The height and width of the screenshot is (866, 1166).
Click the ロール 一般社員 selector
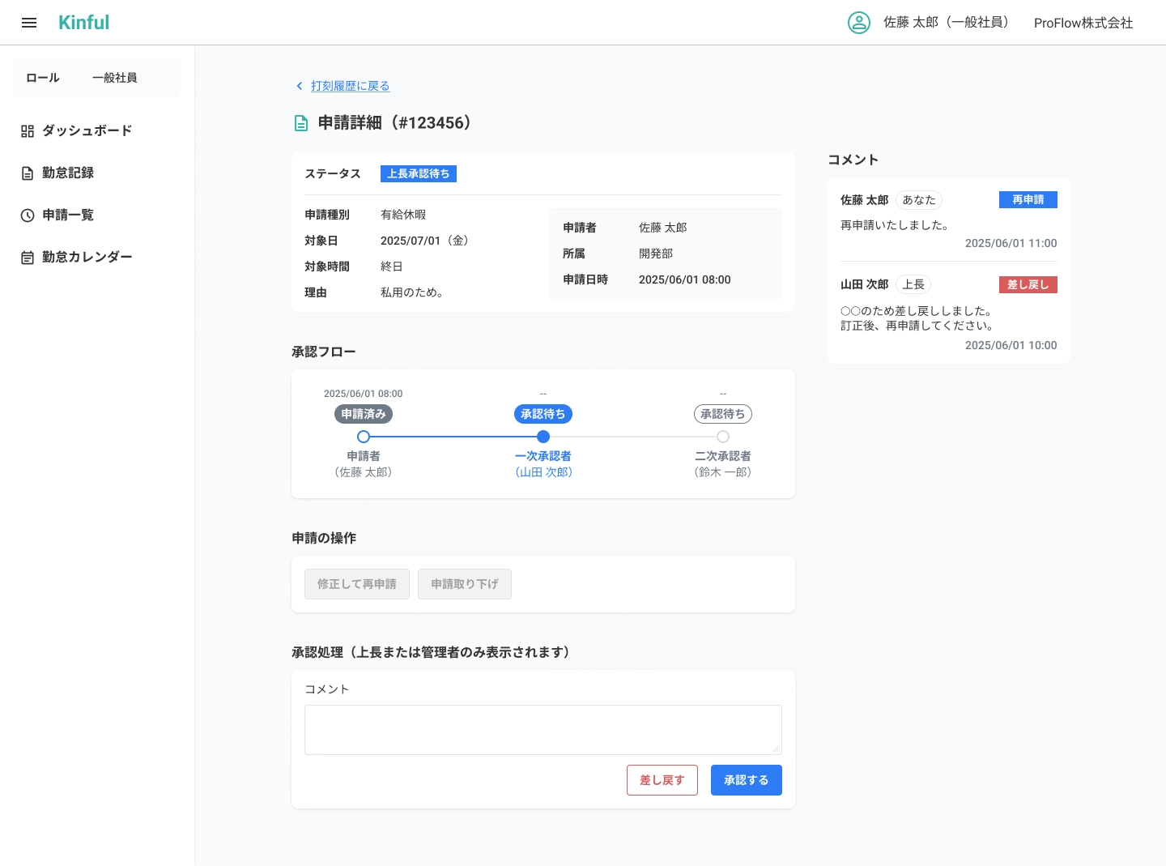[x=97, y=78]
